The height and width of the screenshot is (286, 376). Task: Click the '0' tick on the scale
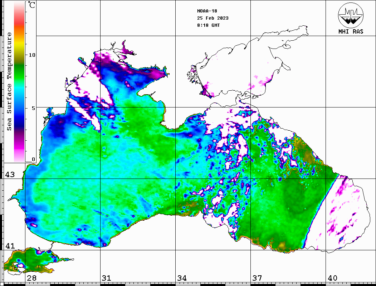click(x=33, y=159)
